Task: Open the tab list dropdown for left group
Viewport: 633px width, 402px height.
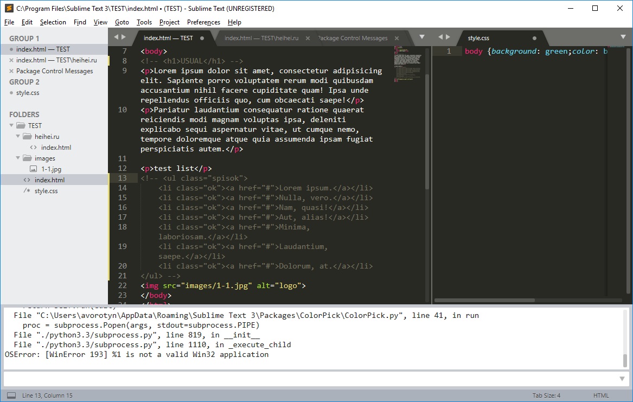Action: (x=422, y=37)
